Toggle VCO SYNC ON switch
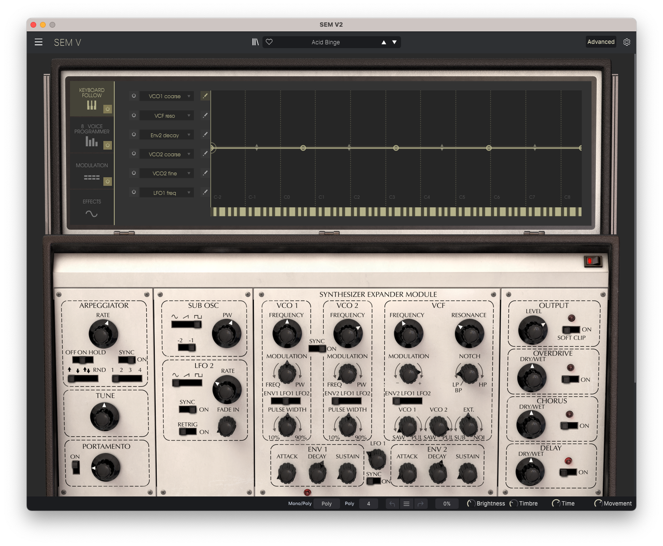Viewport: 663px width, 546px height. (317, 349)
